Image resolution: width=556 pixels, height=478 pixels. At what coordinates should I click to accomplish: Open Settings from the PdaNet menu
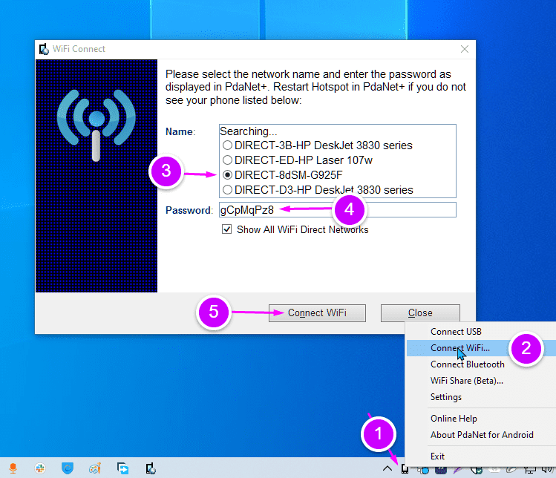pyautogui.click(x=480, y=397)
